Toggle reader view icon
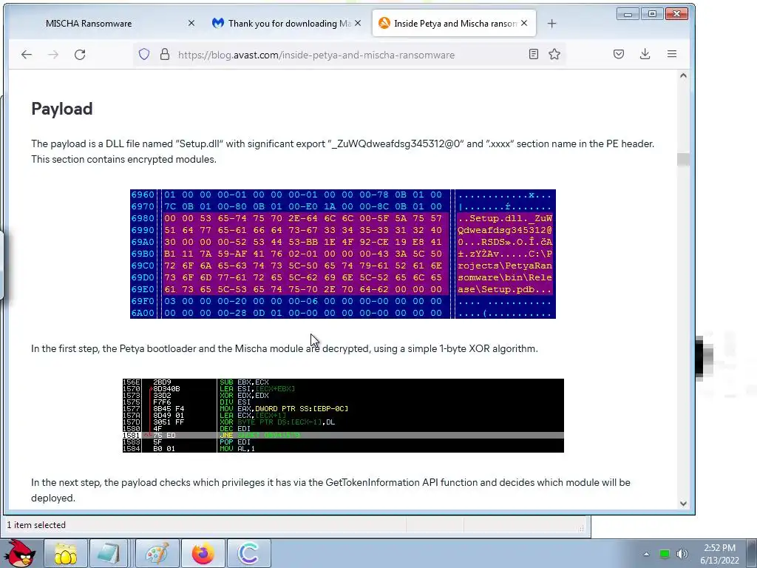This screenshot has height=568, width=757. point(534,54)
